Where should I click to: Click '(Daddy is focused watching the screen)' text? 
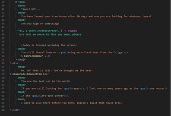[49, 45]
